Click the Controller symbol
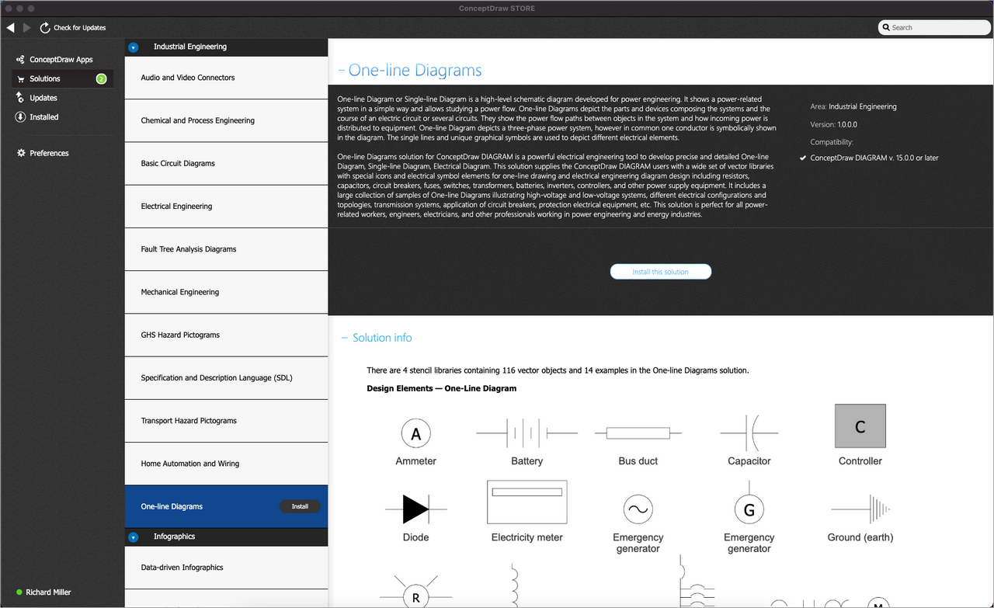This screenshot has height=608, width=994. (860, 426)
